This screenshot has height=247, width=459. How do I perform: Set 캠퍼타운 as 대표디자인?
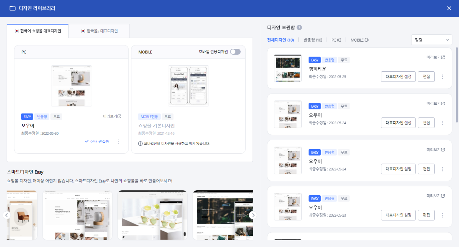pyautogui.click(x=398, y=77)
